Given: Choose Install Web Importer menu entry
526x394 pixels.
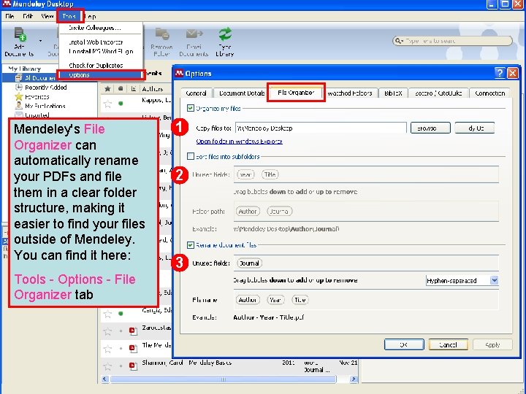Looking at the screenshot, I should [96, 42].
